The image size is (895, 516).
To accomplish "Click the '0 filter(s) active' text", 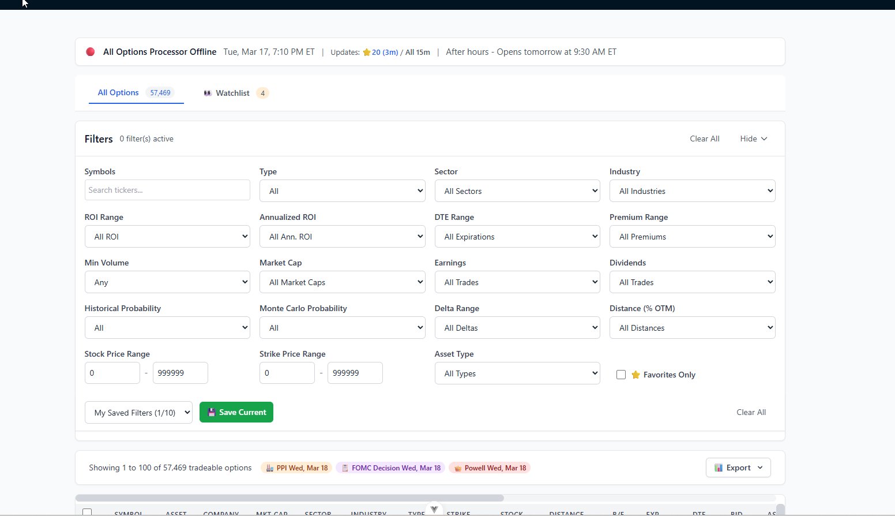I will point(146,139).
